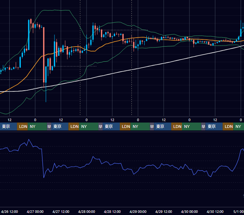This screenshot has height=215, width=244.
Task: Click the 4/27 12:00 time axis label
Action: click(61, 211)
